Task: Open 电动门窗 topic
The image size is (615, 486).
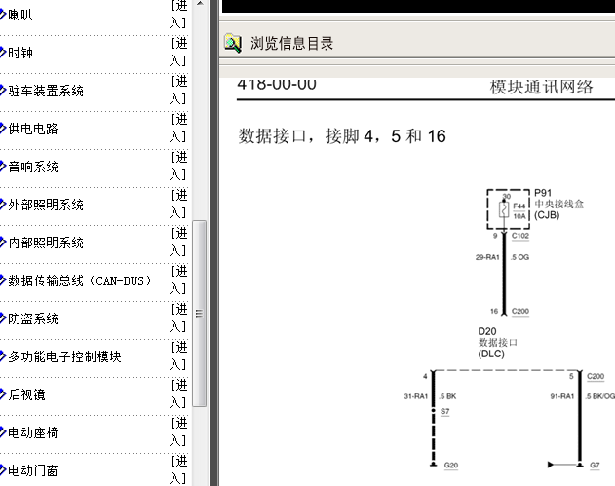Action: [33, 471]
